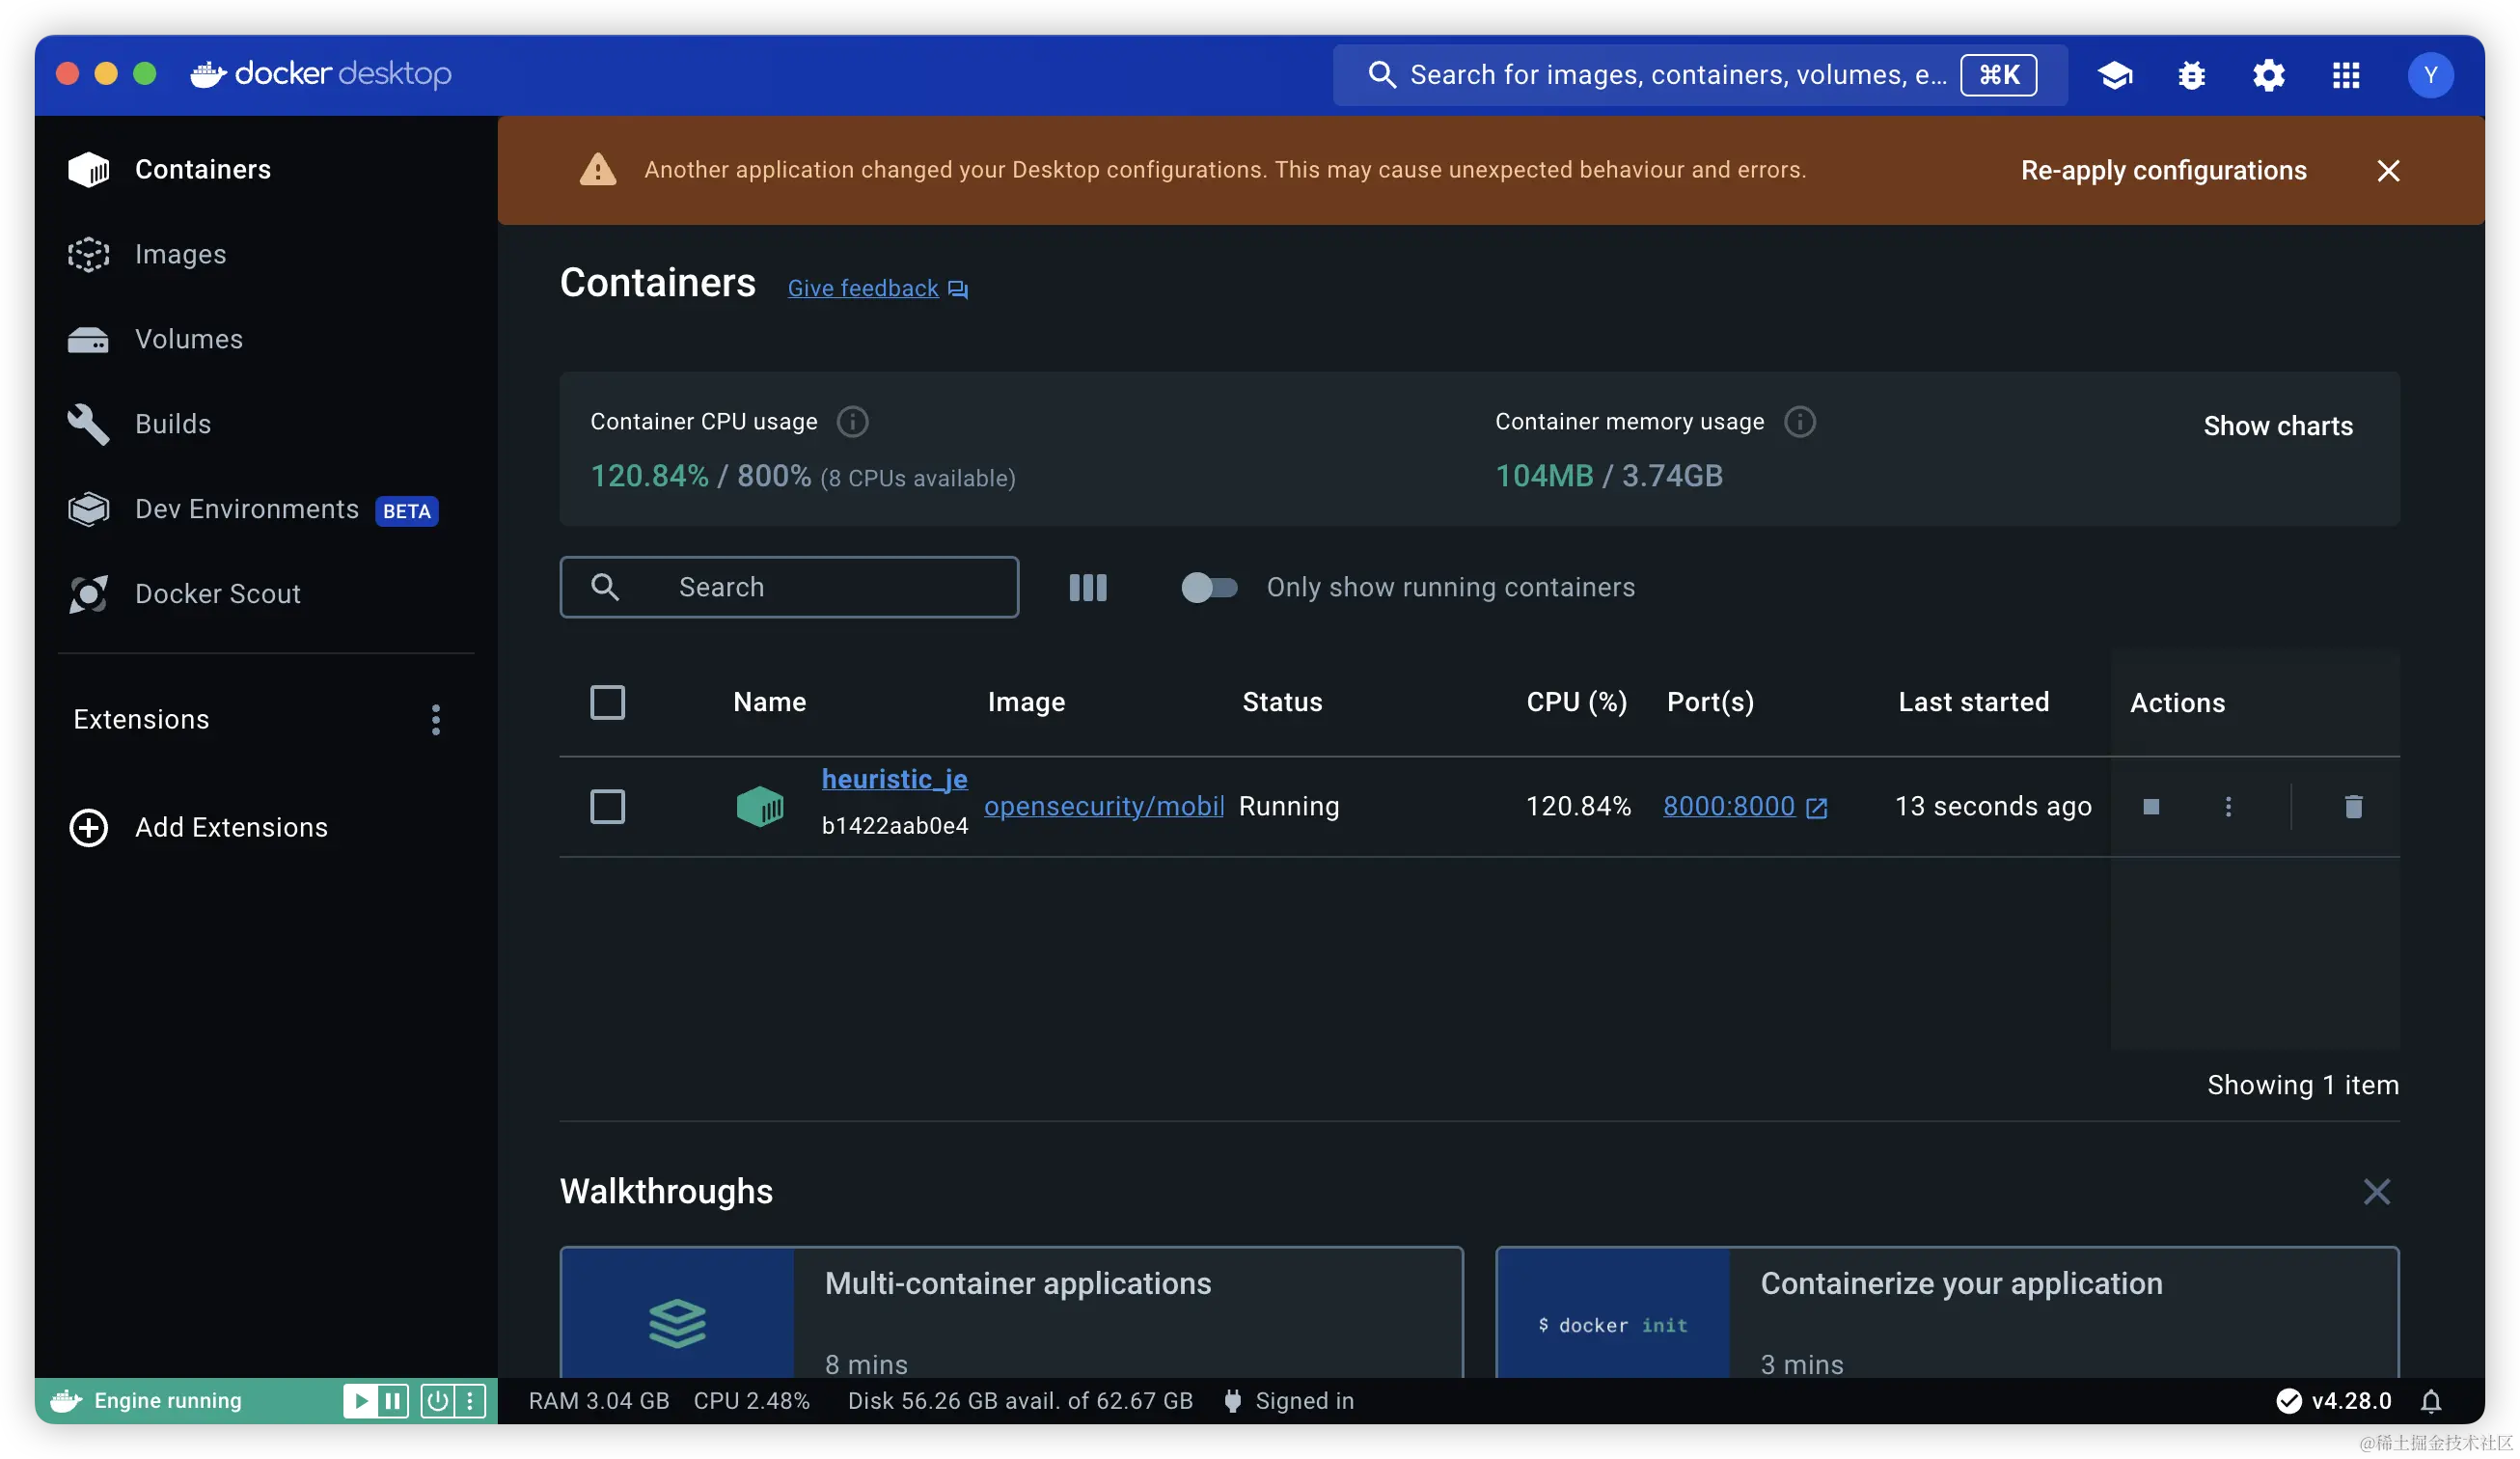Screen dimensions: 2520x1459
Task: Open engine more options menu in status bar
Action: (x=470, y=1401)
